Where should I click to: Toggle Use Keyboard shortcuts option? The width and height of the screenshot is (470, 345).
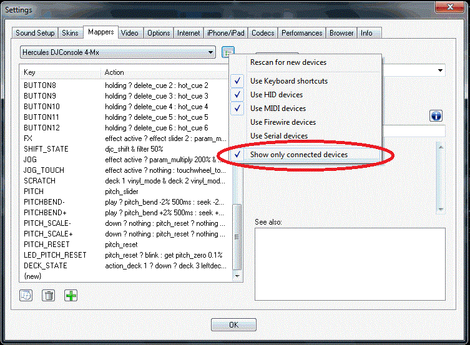pos(306,81)
